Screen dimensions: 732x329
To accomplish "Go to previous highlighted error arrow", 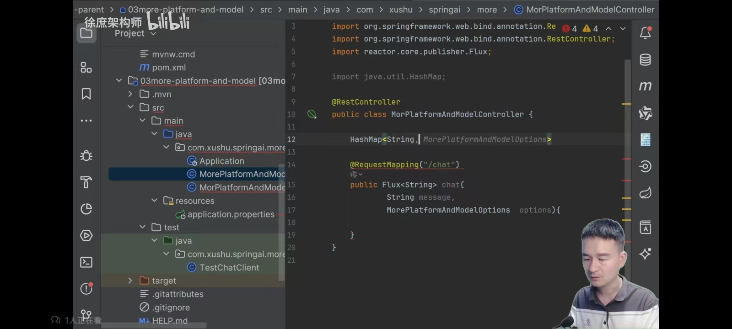I will click(609, 28).
